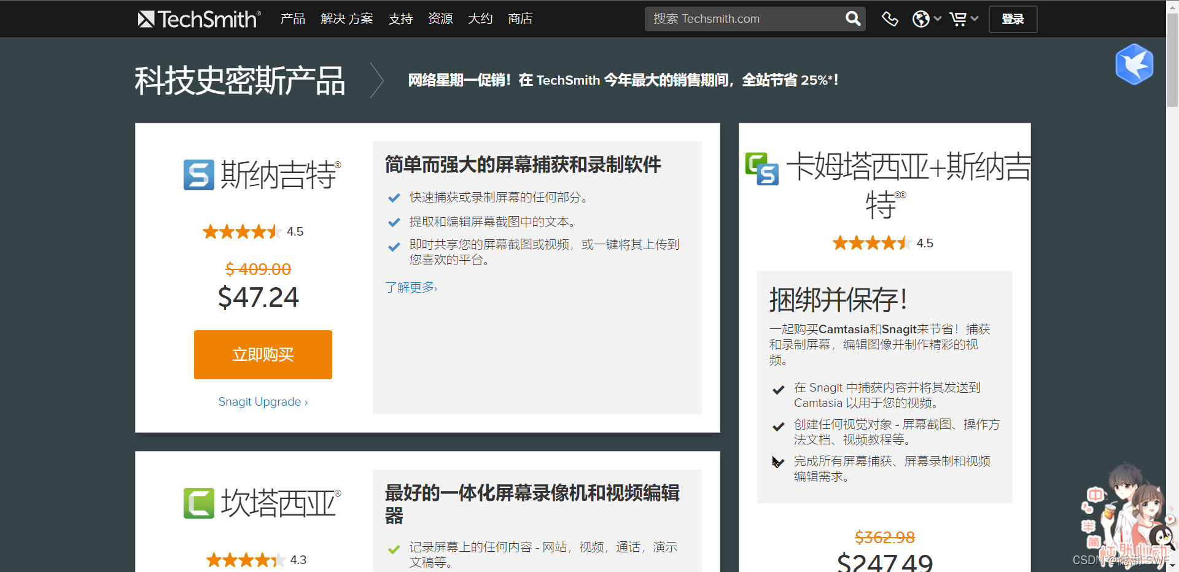Click the 坎塔西亚 Camtasia product title
Viewport: 1179px width, 572px height.
(x=279, y=503)
